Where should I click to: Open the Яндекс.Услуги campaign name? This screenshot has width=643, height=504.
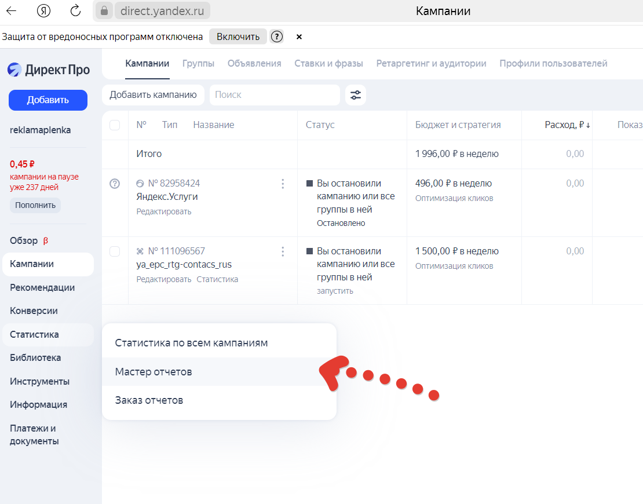(167, 197)
